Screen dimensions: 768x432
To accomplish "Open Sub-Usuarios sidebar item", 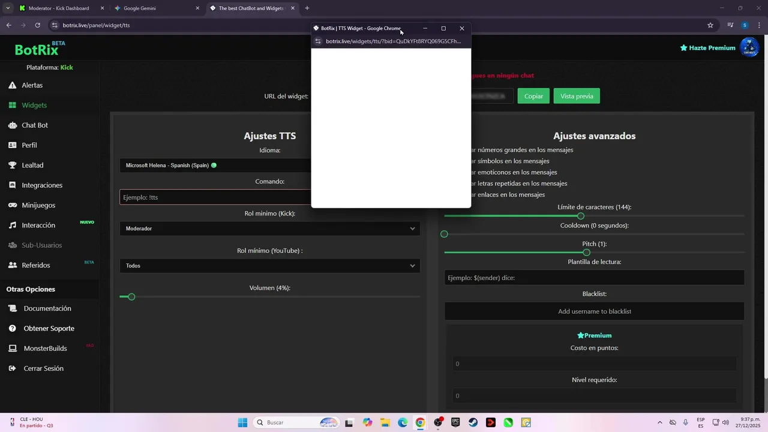I will click(x=41, y=245).
